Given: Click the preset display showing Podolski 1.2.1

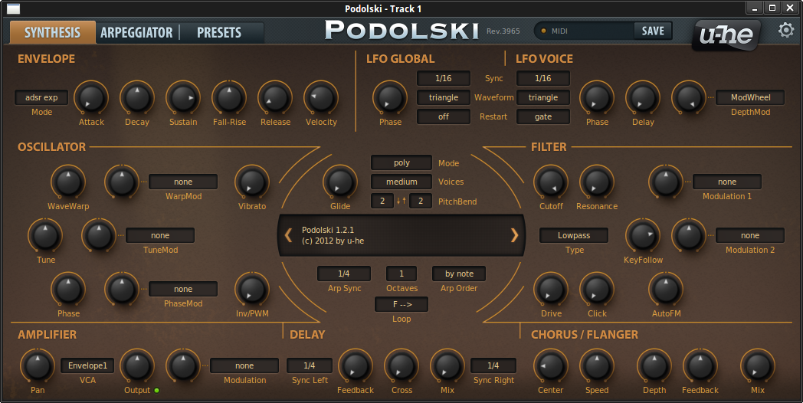Looking at the screenshot, I should coord(401,235).
